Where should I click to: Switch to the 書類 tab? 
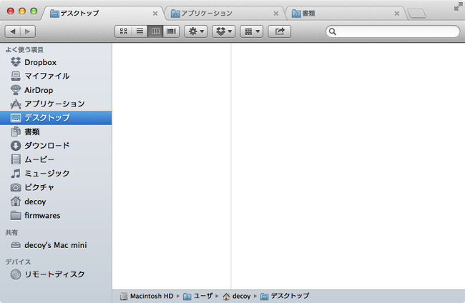pos(346,14)
